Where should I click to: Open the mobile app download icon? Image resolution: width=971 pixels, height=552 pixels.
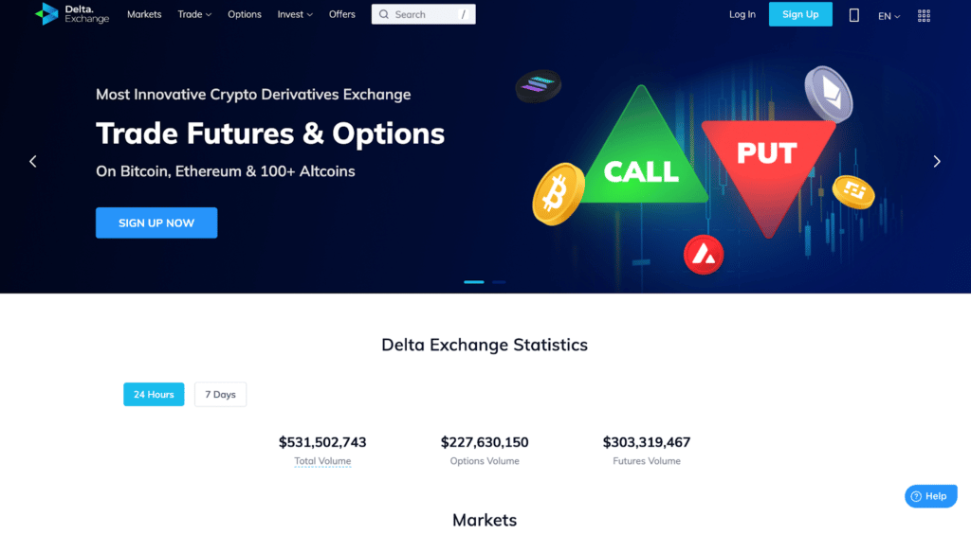[x=854, y=15]
